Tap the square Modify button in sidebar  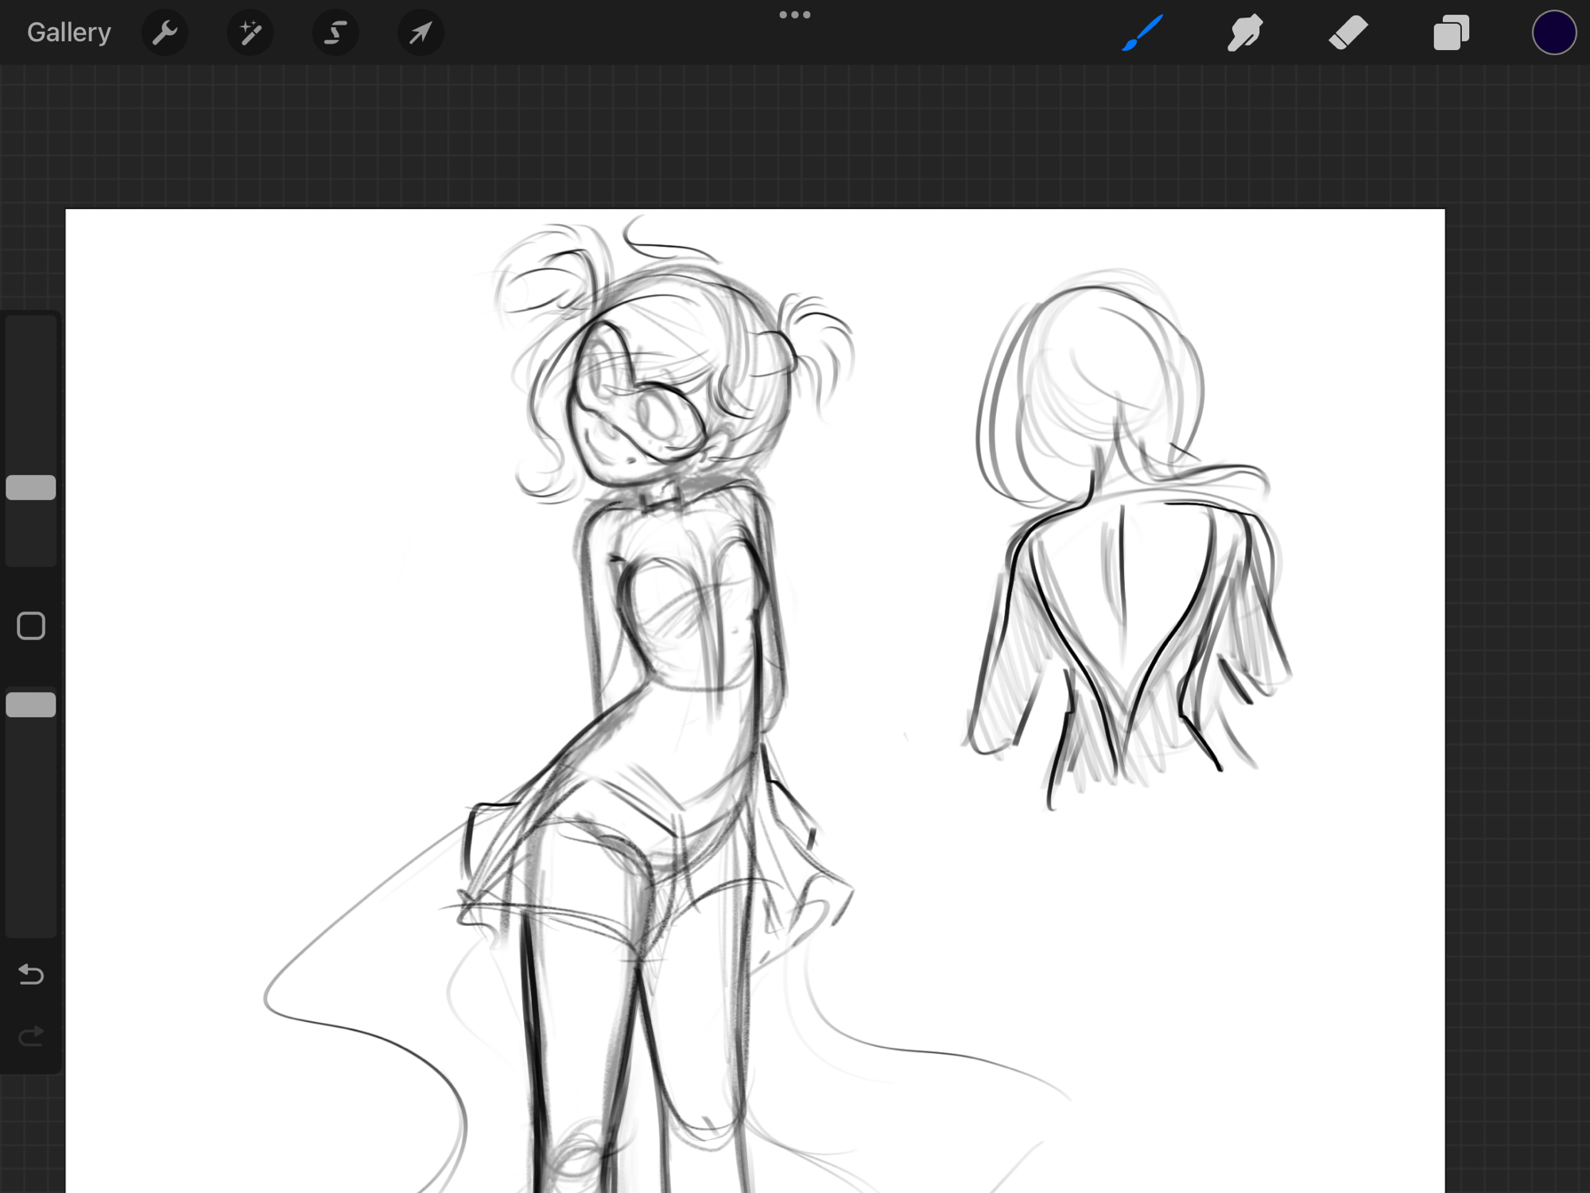tap(31, 626)
